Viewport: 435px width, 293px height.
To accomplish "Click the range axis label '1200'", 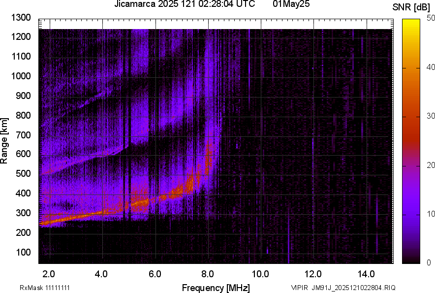I will (x=21, y=36).
